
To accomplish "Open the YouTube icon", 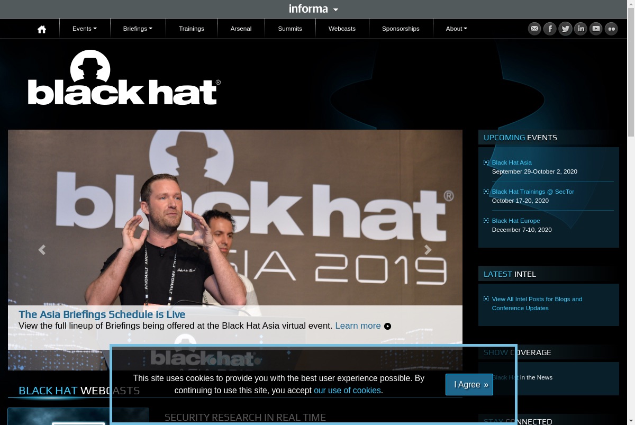I will click(x=596, y=29).
